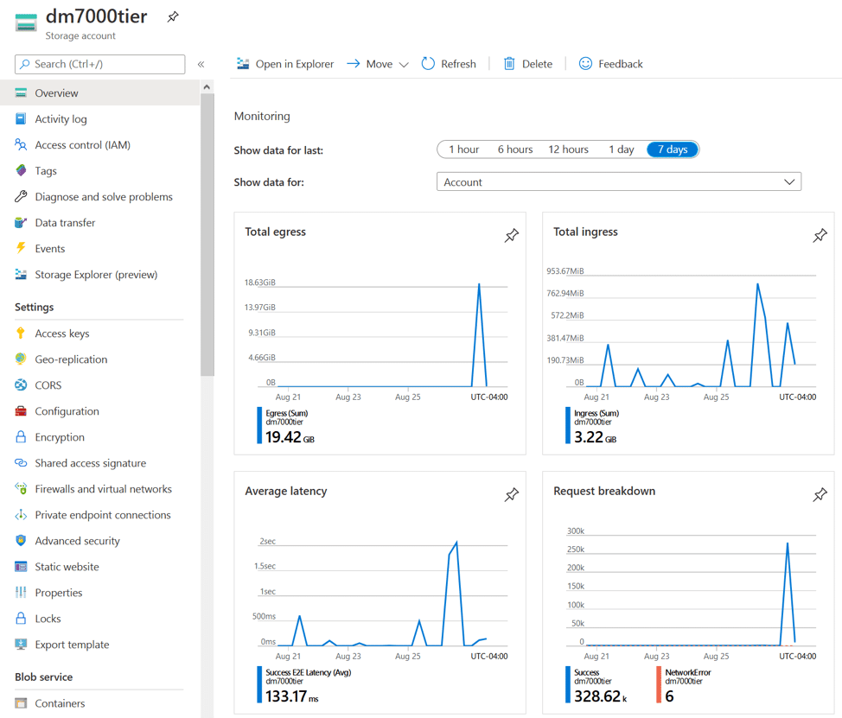The width and height of the screenshot is (842, 718).
Task: Click the Delete trash icon
Action: coord(509,64)
